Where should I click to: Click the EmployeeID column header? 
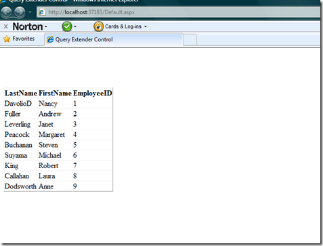[x=93, y=93]
